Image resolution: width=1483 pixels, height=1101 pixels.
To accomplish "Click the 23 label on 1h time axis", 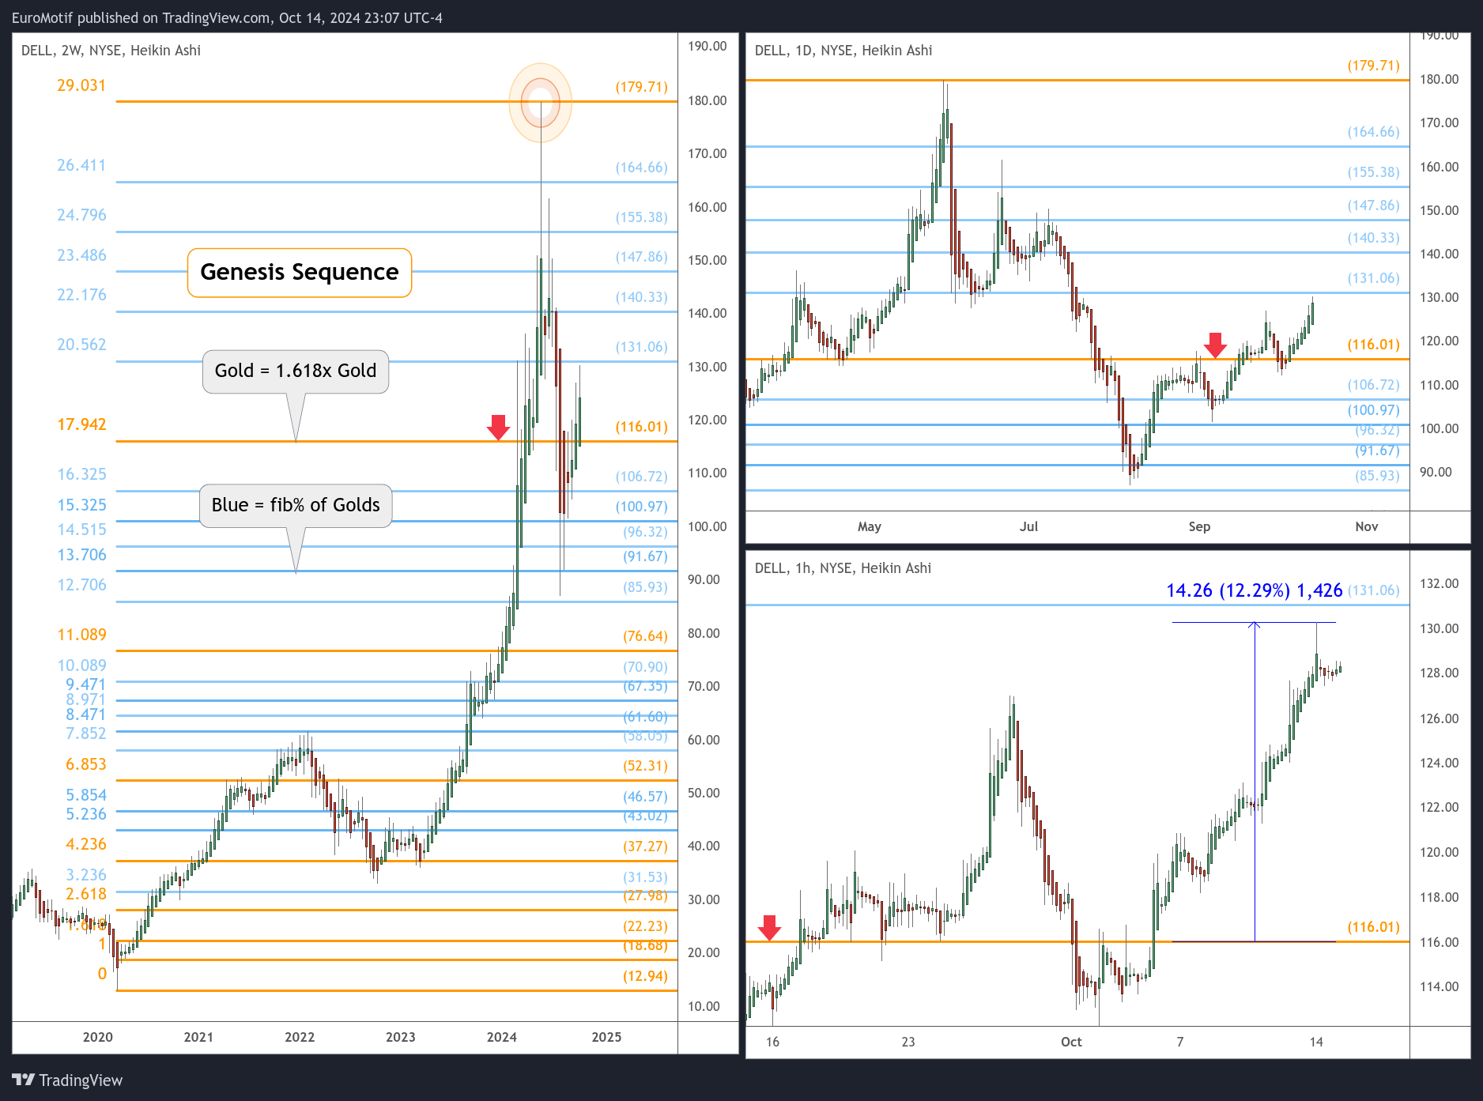I will (x=908, y=1042).
